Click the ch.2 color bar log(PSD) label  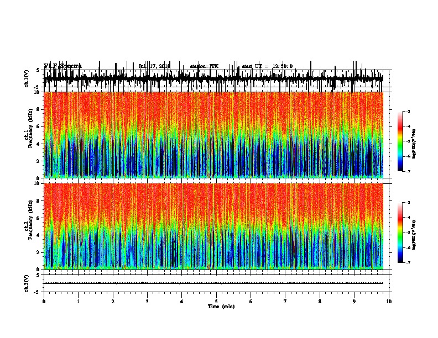(x=414, y=235)
